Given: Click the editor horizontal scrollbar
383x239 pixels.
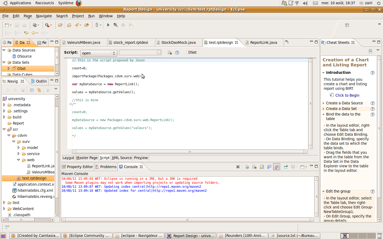Looking at the screenshot, I should coord(189,152).
